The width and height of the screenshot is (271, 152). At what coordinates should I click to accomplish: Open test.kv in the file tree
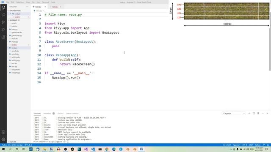tap(14, 63)
